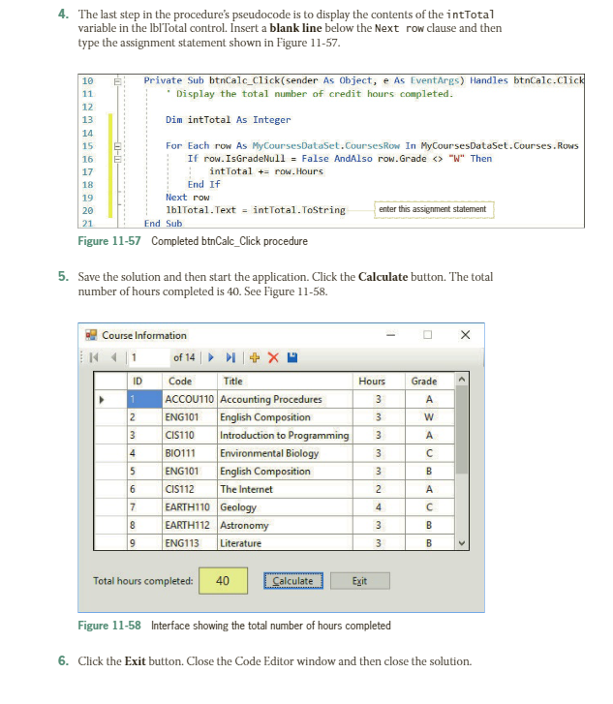Click the CIS112 code cell
This screenshot has width=613, height=704.
[x=190, y=489]
